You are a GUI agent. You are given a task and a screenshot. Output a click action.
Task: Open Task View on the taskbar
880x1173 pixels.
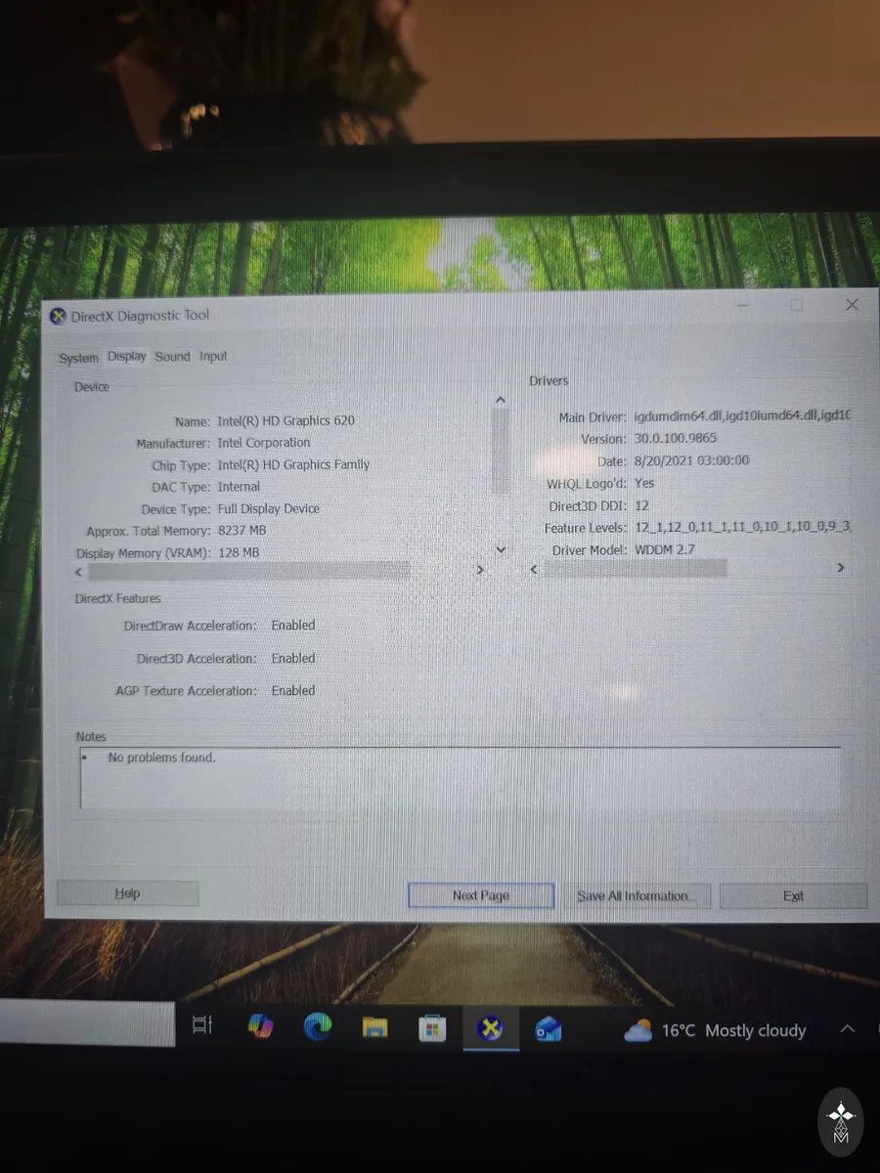click(x=202, y=1025)
